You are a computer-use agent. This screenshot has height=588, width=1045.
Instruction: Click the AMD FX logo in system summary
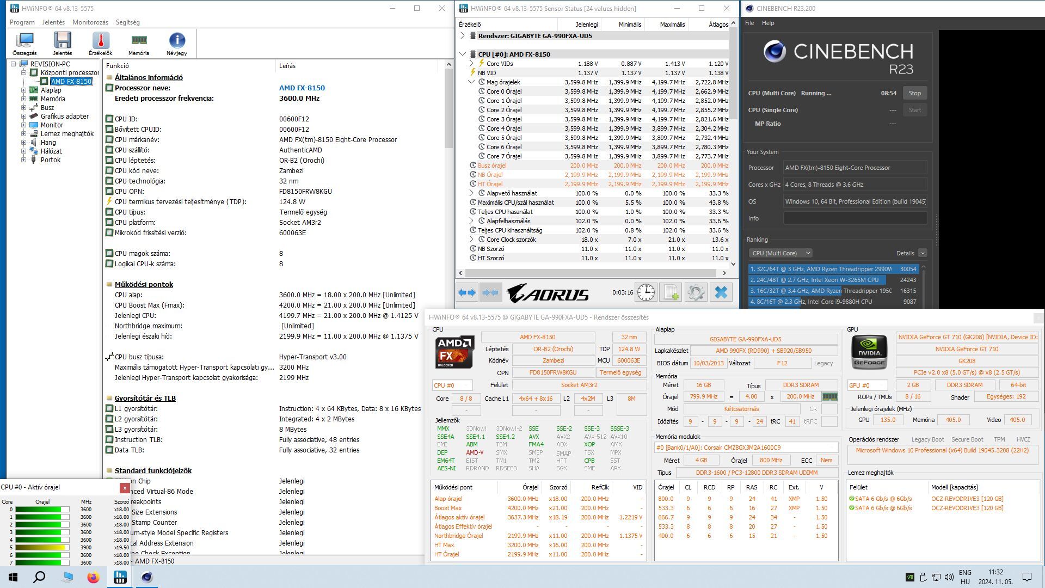(454, 352)
